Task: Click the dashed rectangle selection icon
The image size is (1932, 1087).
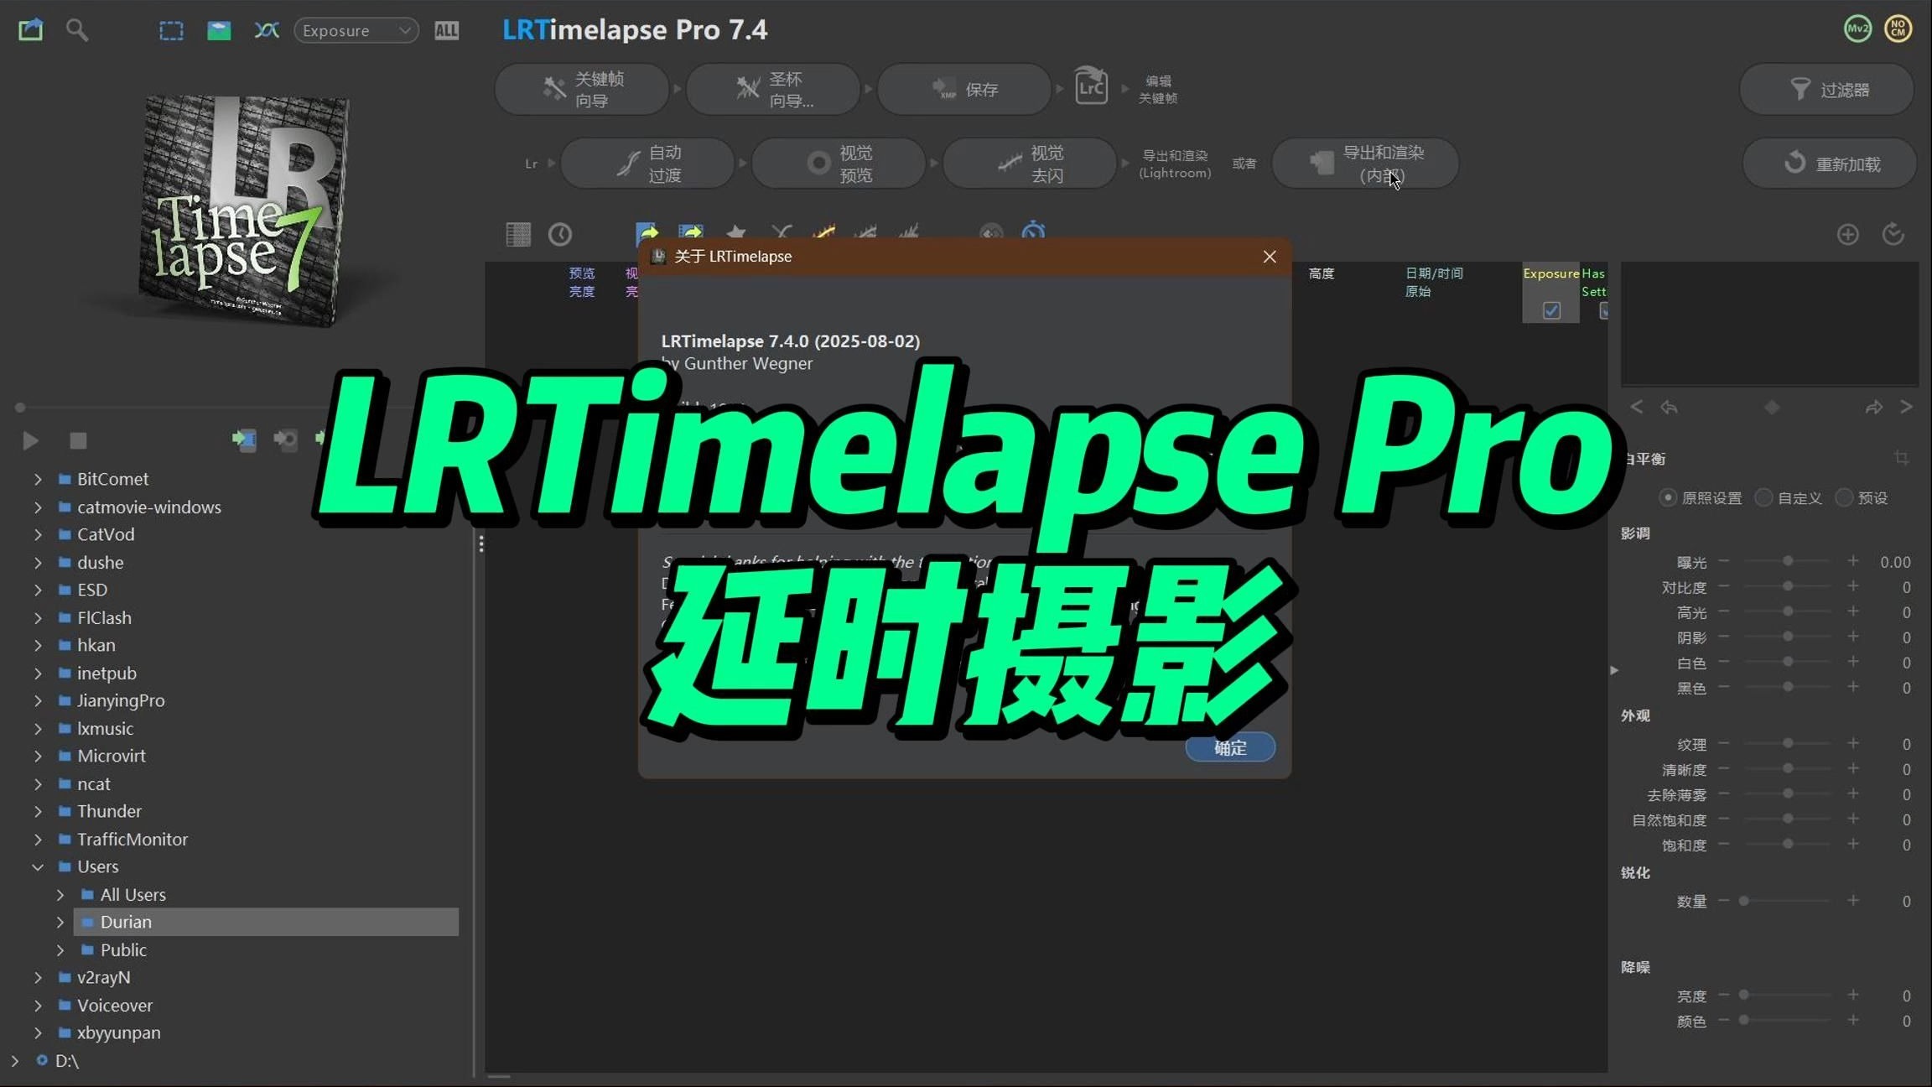Action: click(x=171, y=31)
